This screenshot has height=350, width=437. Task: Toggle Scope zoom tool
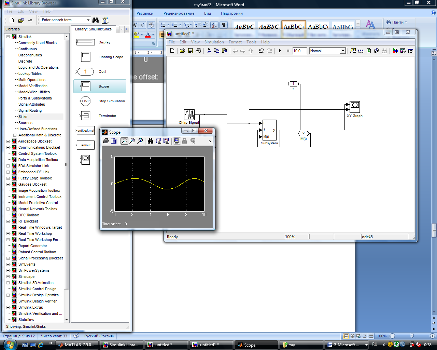[124, 141]
